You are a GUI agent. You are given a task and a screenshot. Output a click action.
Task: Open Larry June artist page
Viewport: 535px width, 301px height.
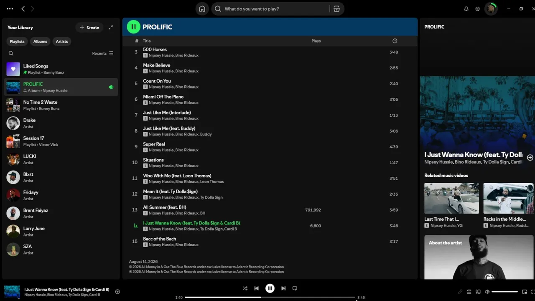click(x=61, y=231)
